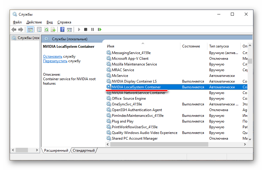Click the services list vertical scrollbar thumb
Screen dimensions: 263x170
(250, 61)
